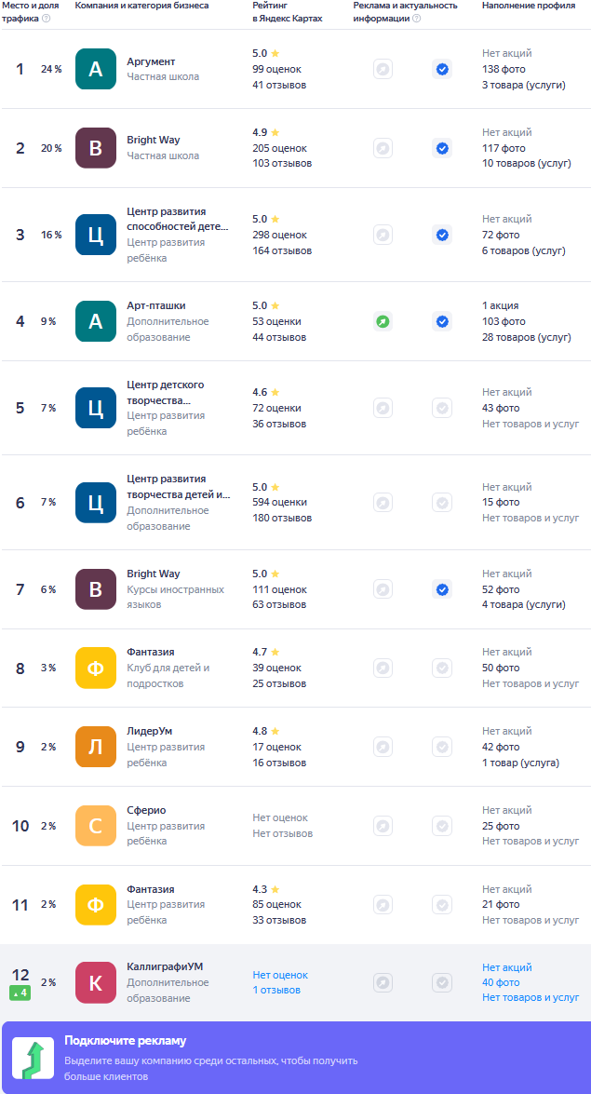This screenshot has width=591, height=1094.
Task: Click the green arrow icon in the advertising banner
Action: point(33,1059)
